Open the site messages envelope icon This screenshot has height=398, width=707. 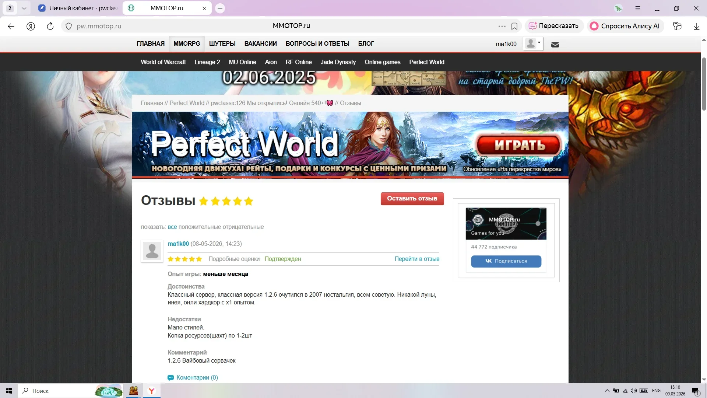coord(555,45)
